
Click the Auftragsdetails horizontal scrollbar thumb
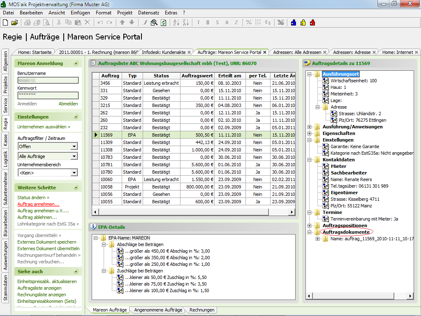point(353,296)
